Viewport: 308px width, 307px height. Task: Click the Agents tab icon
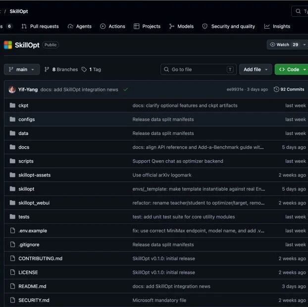pyautogui.click(x=70, y=26)
